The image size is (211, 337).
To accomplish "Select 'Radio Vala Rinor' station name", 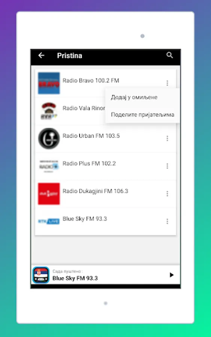I will tap(84, 108).
